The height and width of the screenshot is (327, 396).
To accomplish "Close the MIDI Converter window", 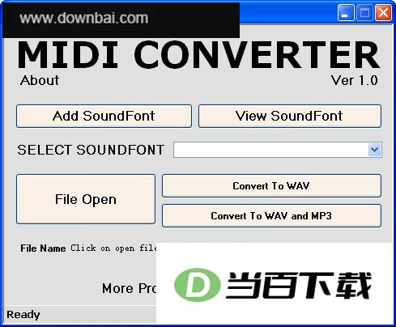I will (383, 13).
